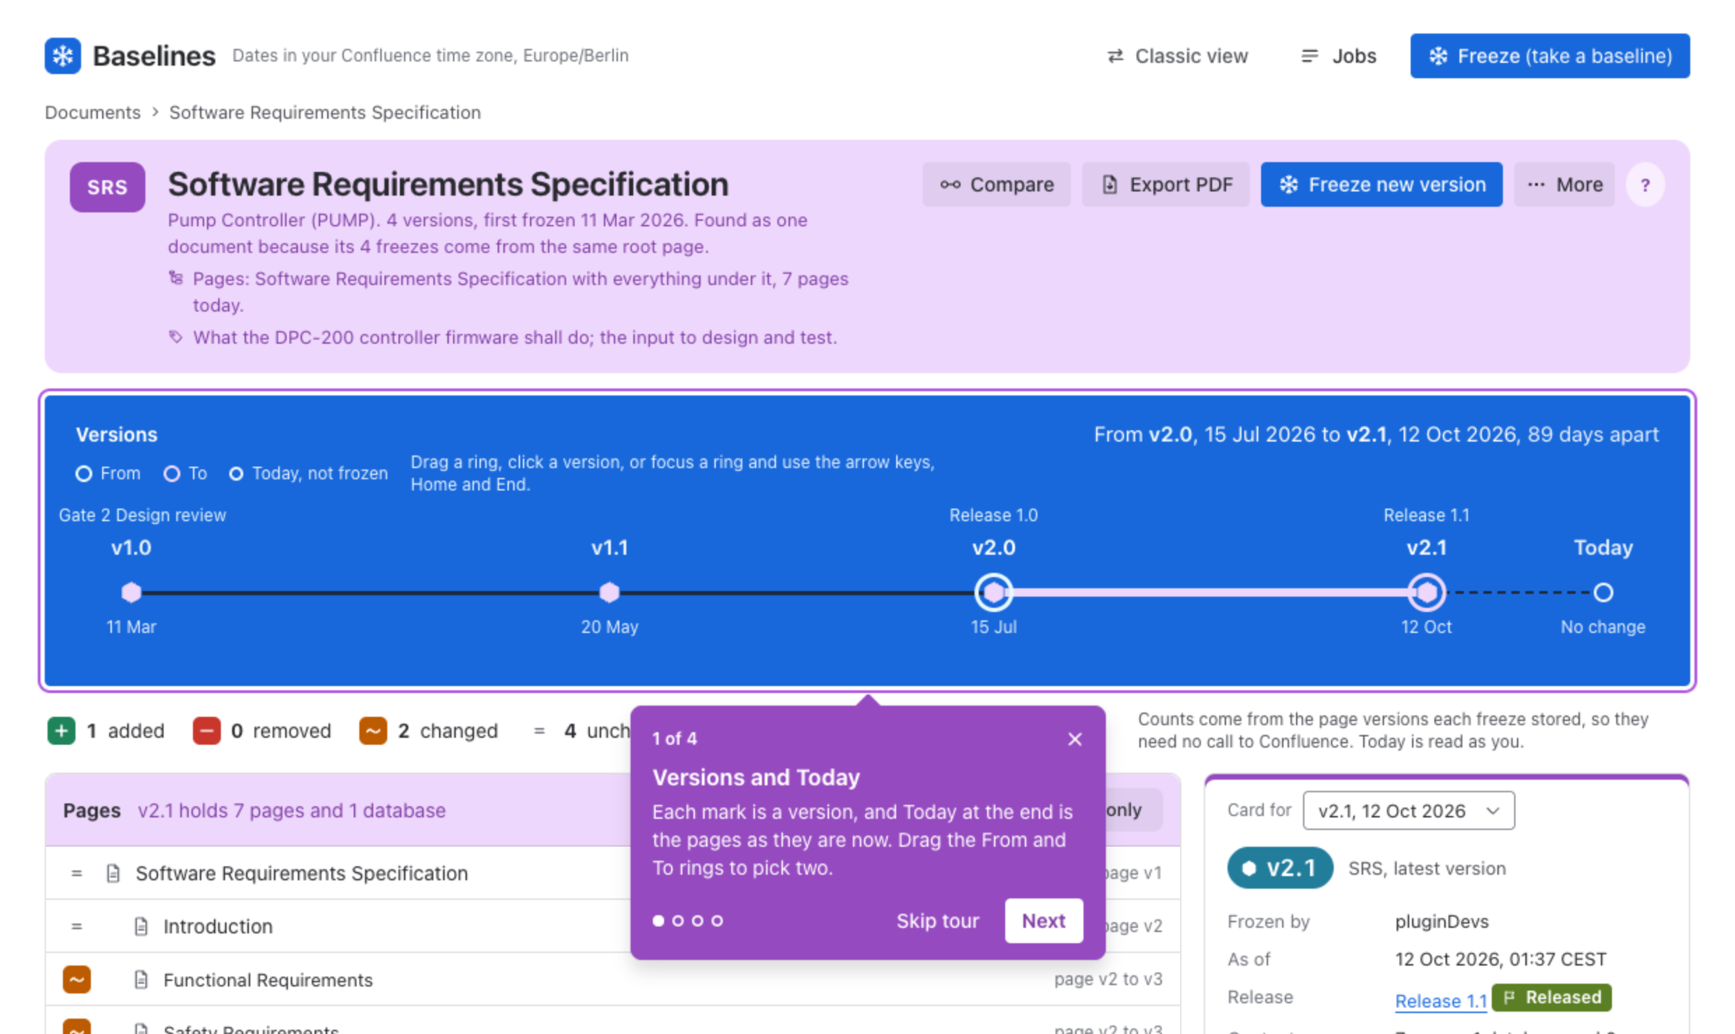Screen dimensions: 1735x1034
Task: Select the v1.0 version marker
Action: pyautogui.click(x=131, y=592)
